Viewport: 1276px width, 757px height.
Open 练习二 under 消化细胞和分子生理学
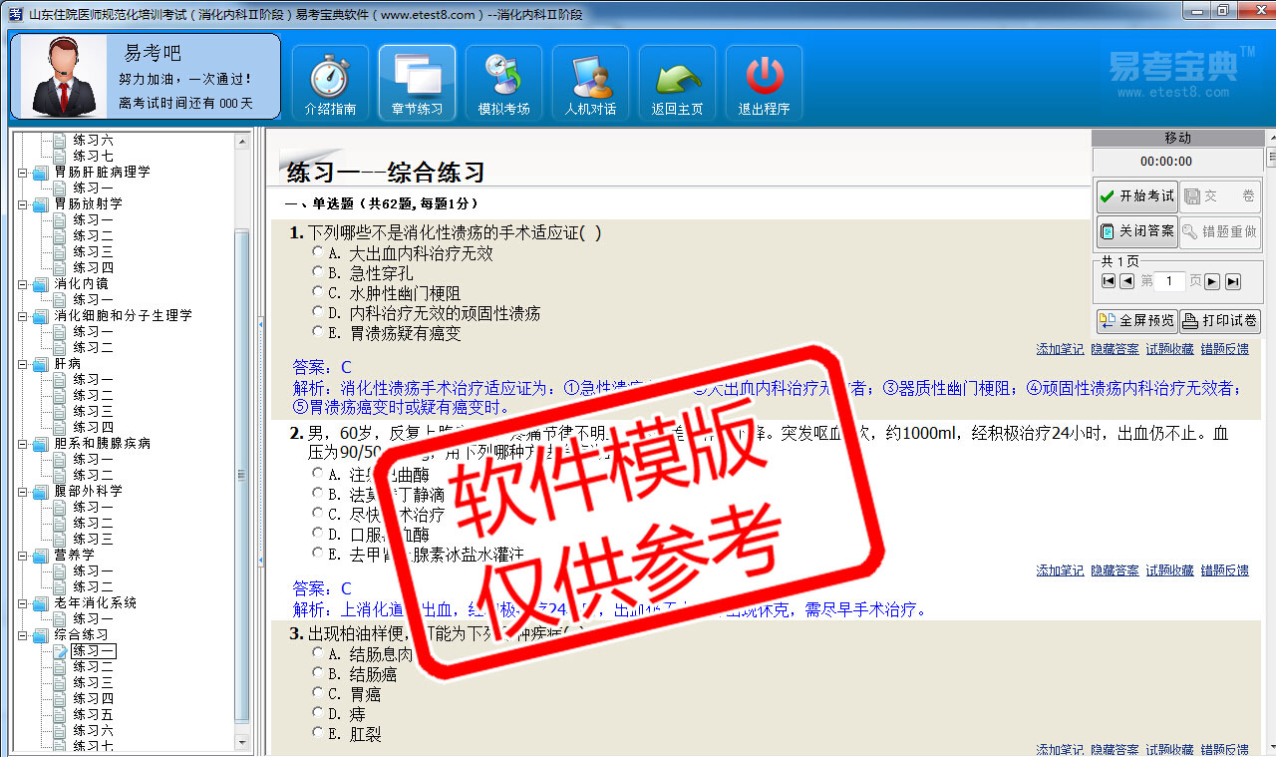(x=93, y=347)
